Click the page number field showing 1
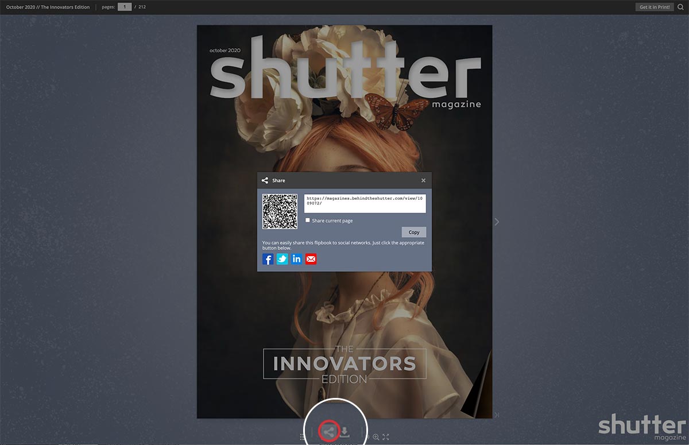The image size is (689, 445). [125, 7]
